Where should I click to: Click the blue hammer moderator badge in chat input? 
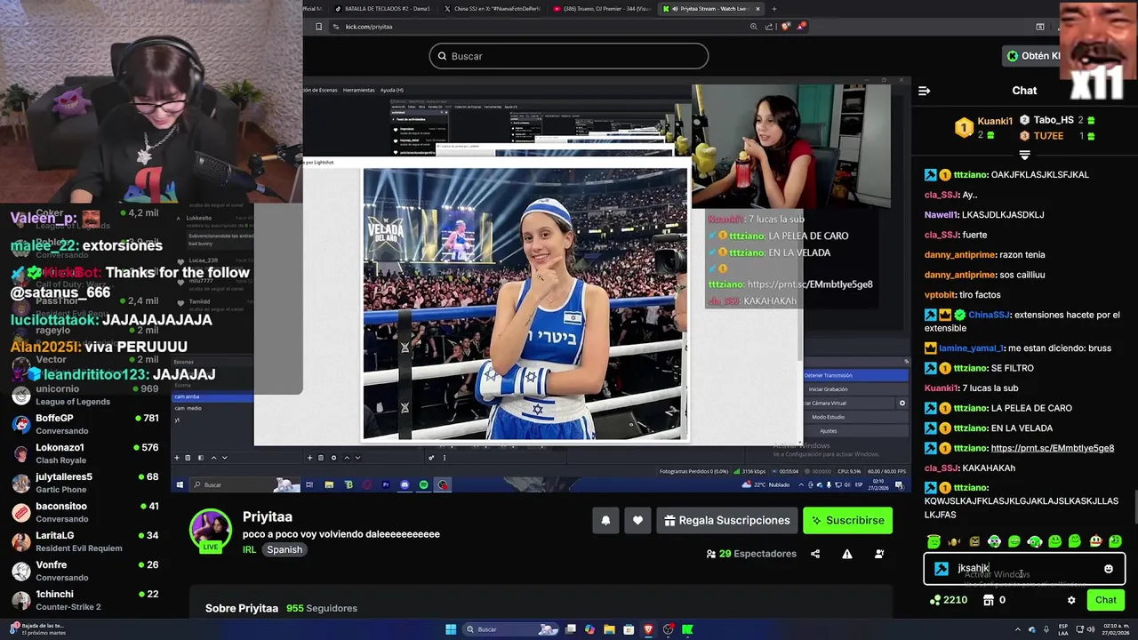pos(942,569)
